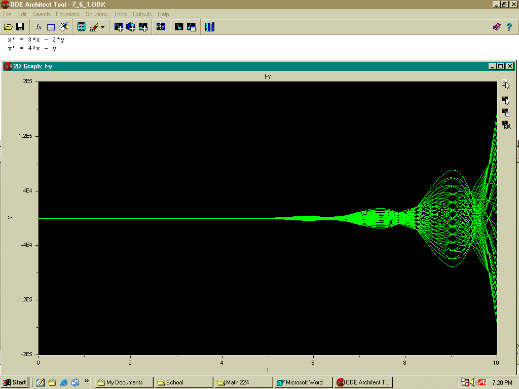
Task: Switch to Microsoft Word taskbar button
Action: pos(304,382)
